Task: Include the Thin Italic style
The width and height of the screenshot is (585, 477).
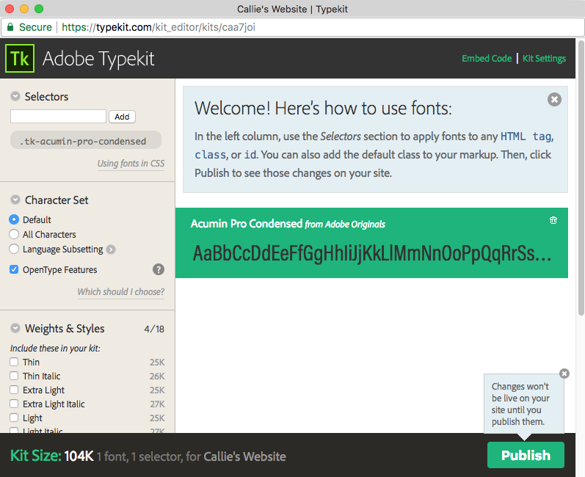Action: tap(14, 376)
